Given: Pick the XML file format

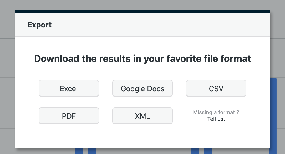Looking at the screenshot, I should coord(142,116).
